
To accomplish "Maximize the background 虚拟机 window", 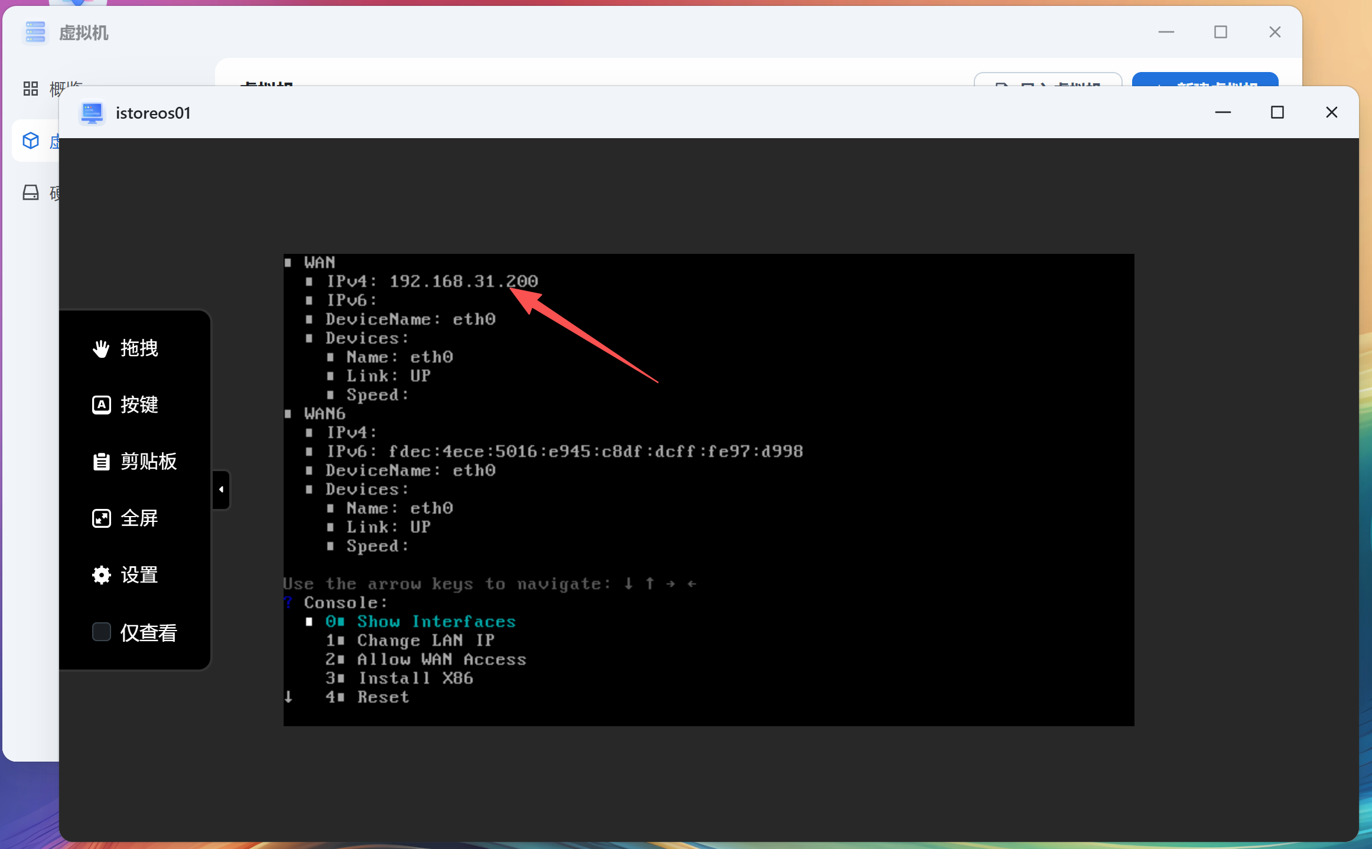I will tap(1221, 32).
